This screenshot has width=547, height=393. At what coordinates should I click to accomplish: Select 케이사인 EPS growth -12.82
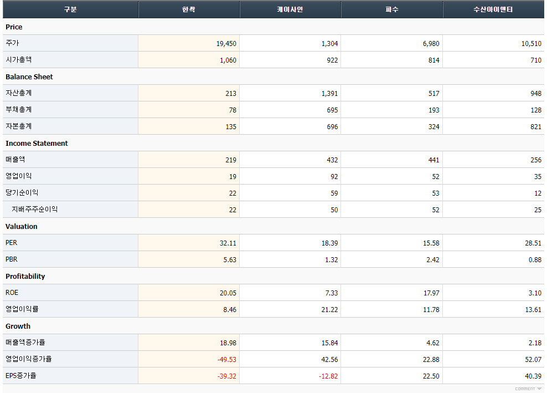point(328,376)
